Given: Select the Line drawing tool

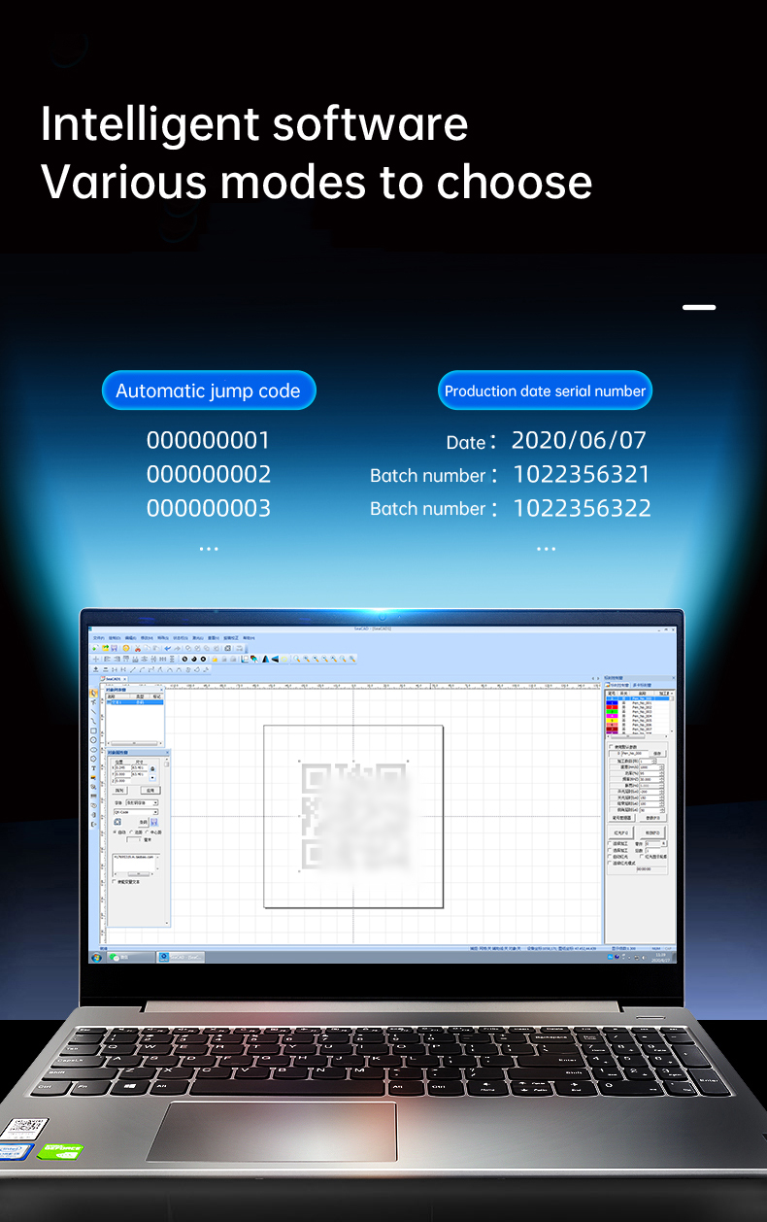Looking at the screenshot, I should tap(93, 712).
